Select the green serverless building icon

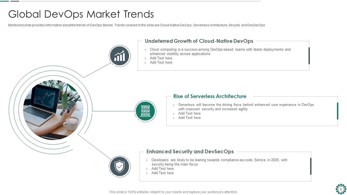point(145,111)
